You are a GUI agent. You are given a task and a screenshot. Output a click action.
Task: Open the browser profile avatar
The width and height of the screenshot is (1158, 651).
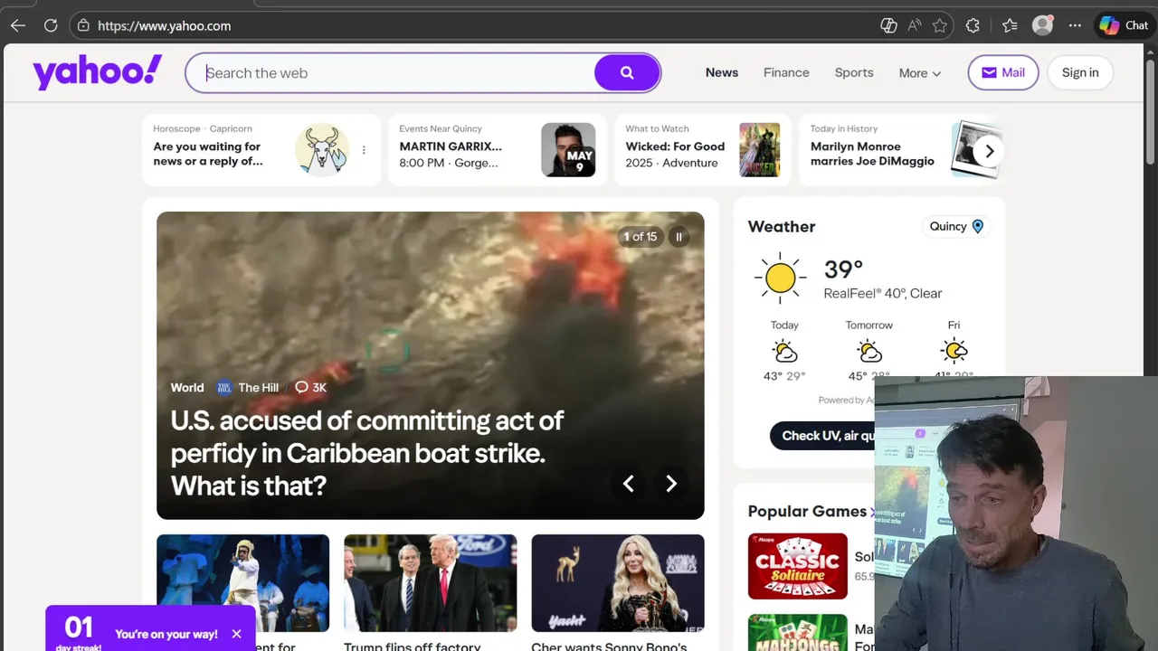(x=1042, y=25)
